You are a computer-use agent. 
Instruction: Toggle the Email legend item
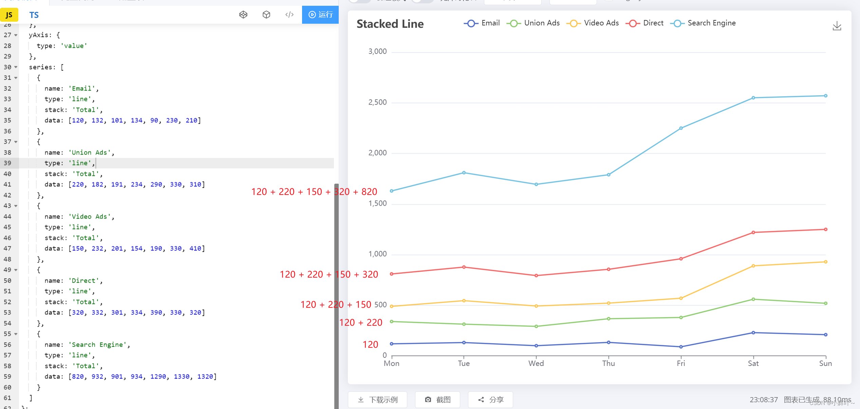click(x=482, y=23)
